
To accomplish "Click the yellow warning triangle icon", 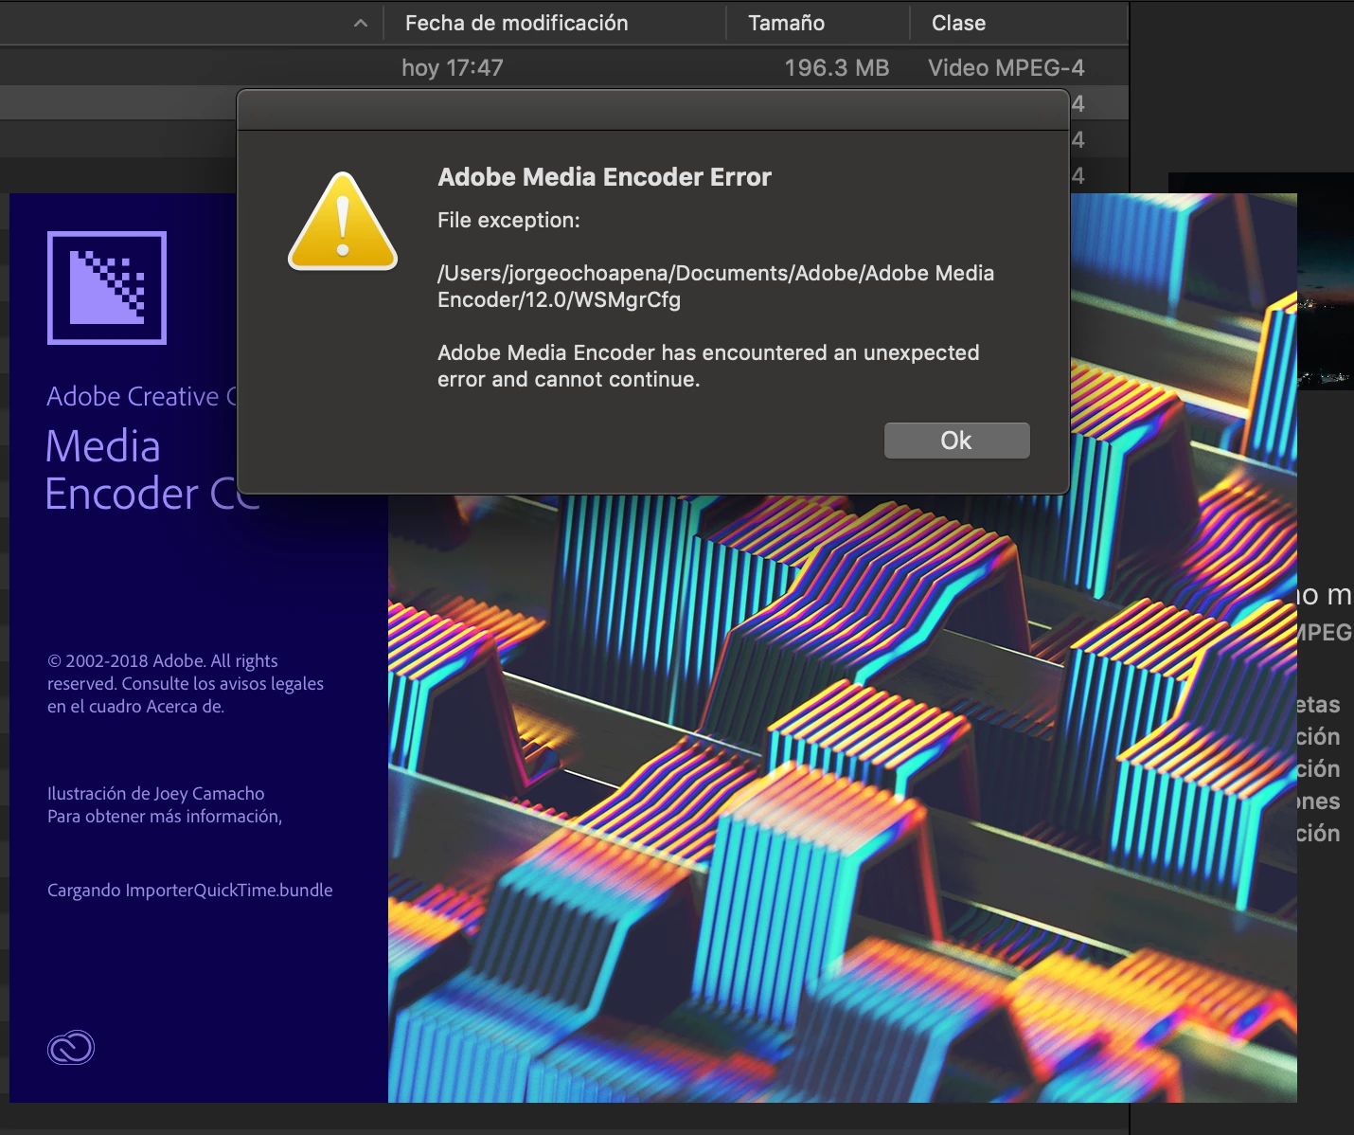I will [343, 222].
